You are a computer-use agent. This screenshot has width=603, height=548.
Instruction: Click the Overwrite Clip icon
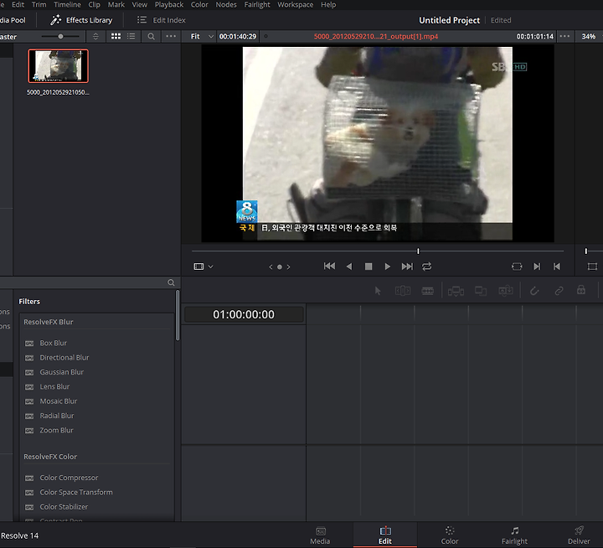click(x=481, y=291)
